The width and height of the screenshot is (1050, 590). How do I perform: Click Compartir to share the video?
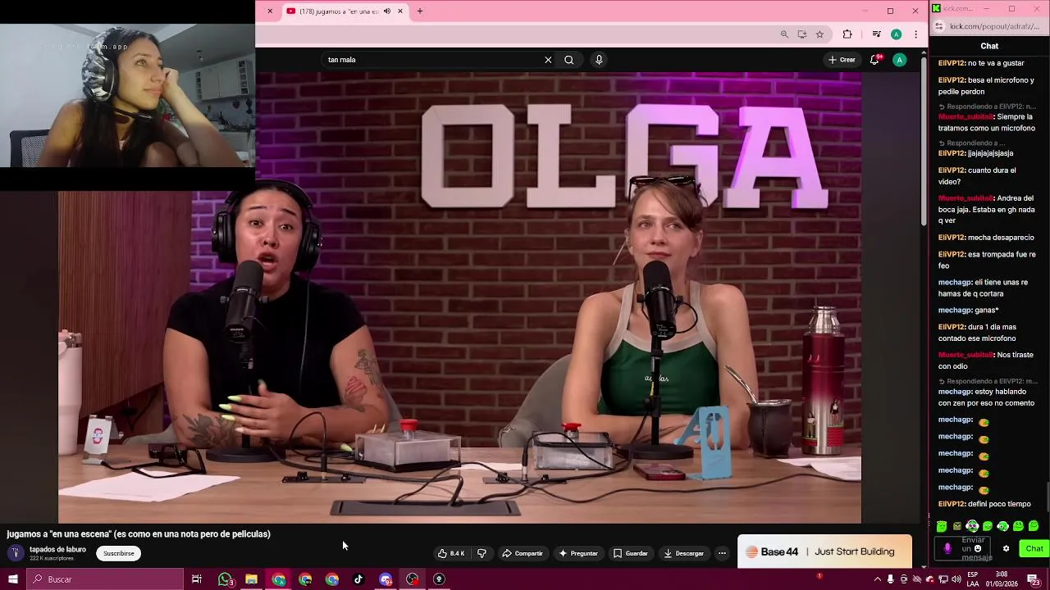523,553
